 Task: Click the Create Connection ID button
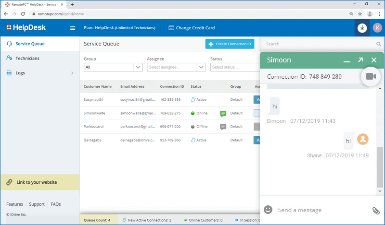click(230, 44)
